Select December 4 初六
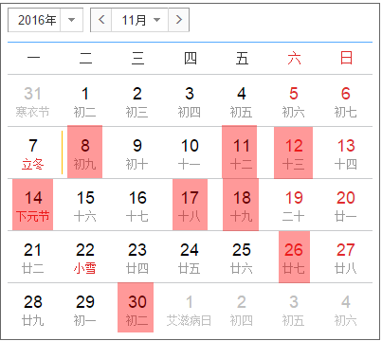The height and width of the screenshot is (341, 382). pyautogui.click(x=346, y=310)
